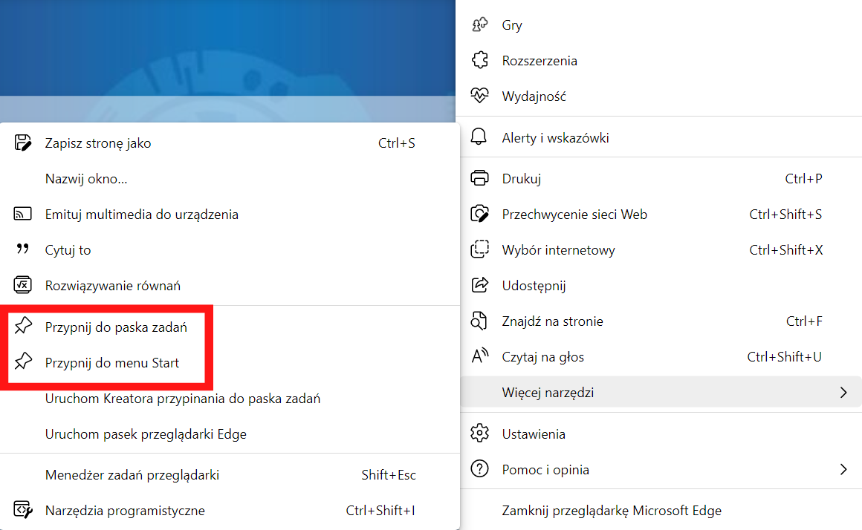Image resolution: width=862 pixels, height=530 pixels.
Task: Click the Ctrl+Shift+U shortcut label
Action: (x=784, y=357)
